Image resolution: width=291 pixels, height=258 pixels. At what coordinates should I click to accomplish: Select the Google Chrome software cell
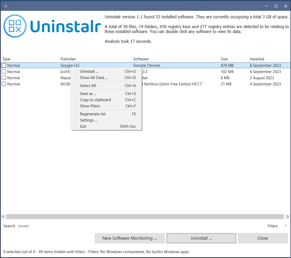147,65
